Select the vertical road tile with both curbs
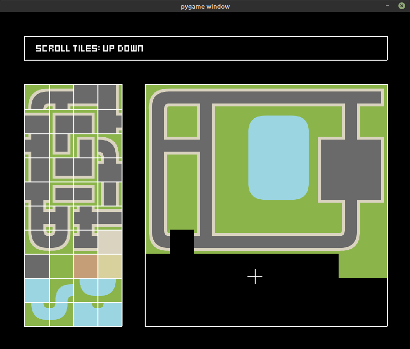410x349 pixels. (110, 194)
